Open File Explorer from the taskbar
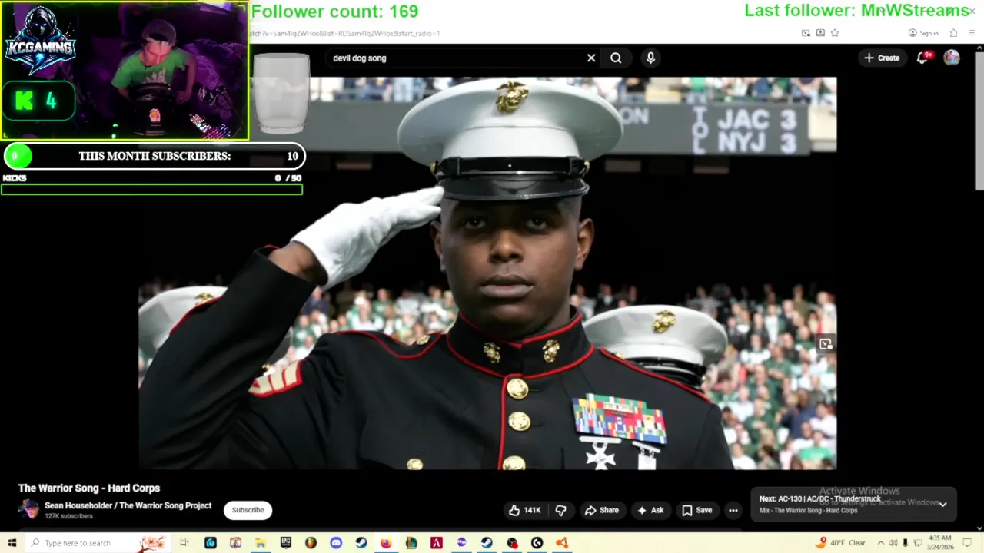This screenshot has width=984, height=553. [x=261, y=543]
